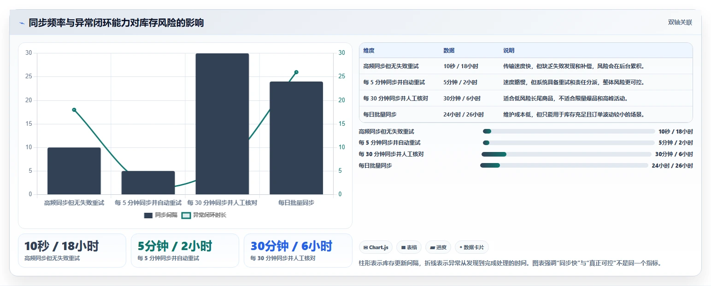Open the 5分钟 / 2小时 stat card
The width and height of the screenshot is (711, 286).
(x=185, y=251)
